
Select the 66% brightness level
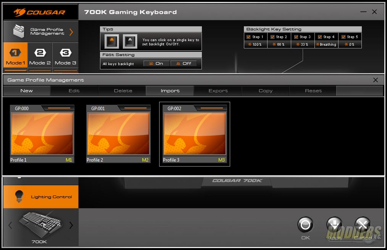pyautogui.click(x=279, y=44)
